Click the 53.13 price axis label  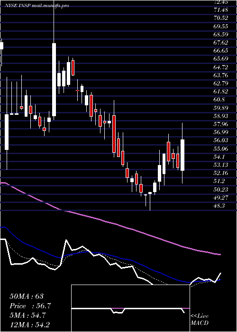(x=221, y=165)
